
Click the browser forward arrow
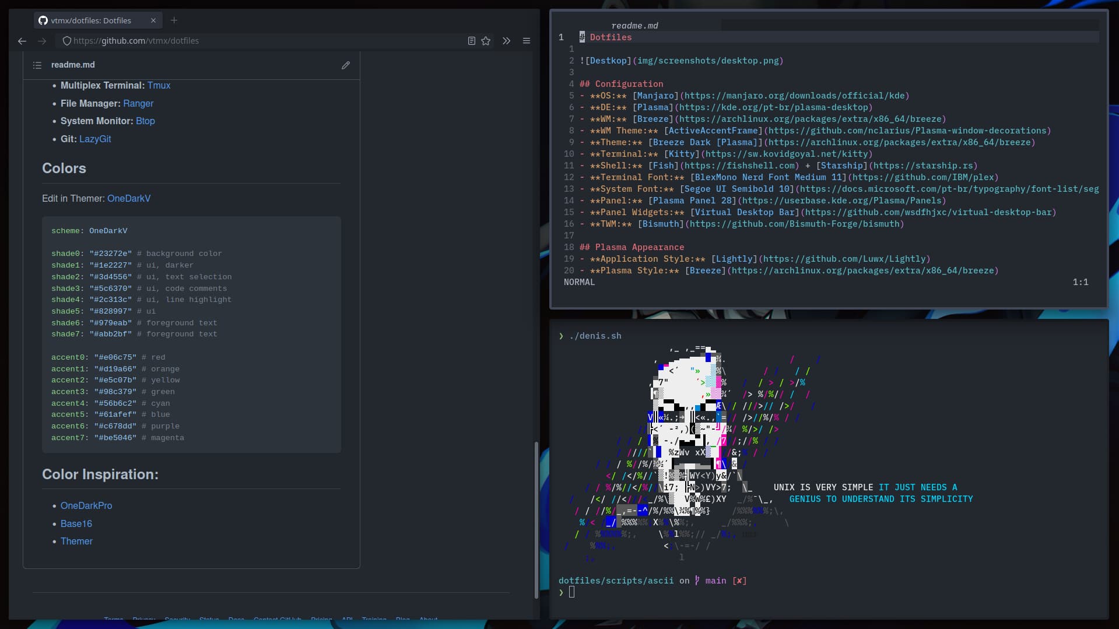pyautogui.click(x=42, y=41)
